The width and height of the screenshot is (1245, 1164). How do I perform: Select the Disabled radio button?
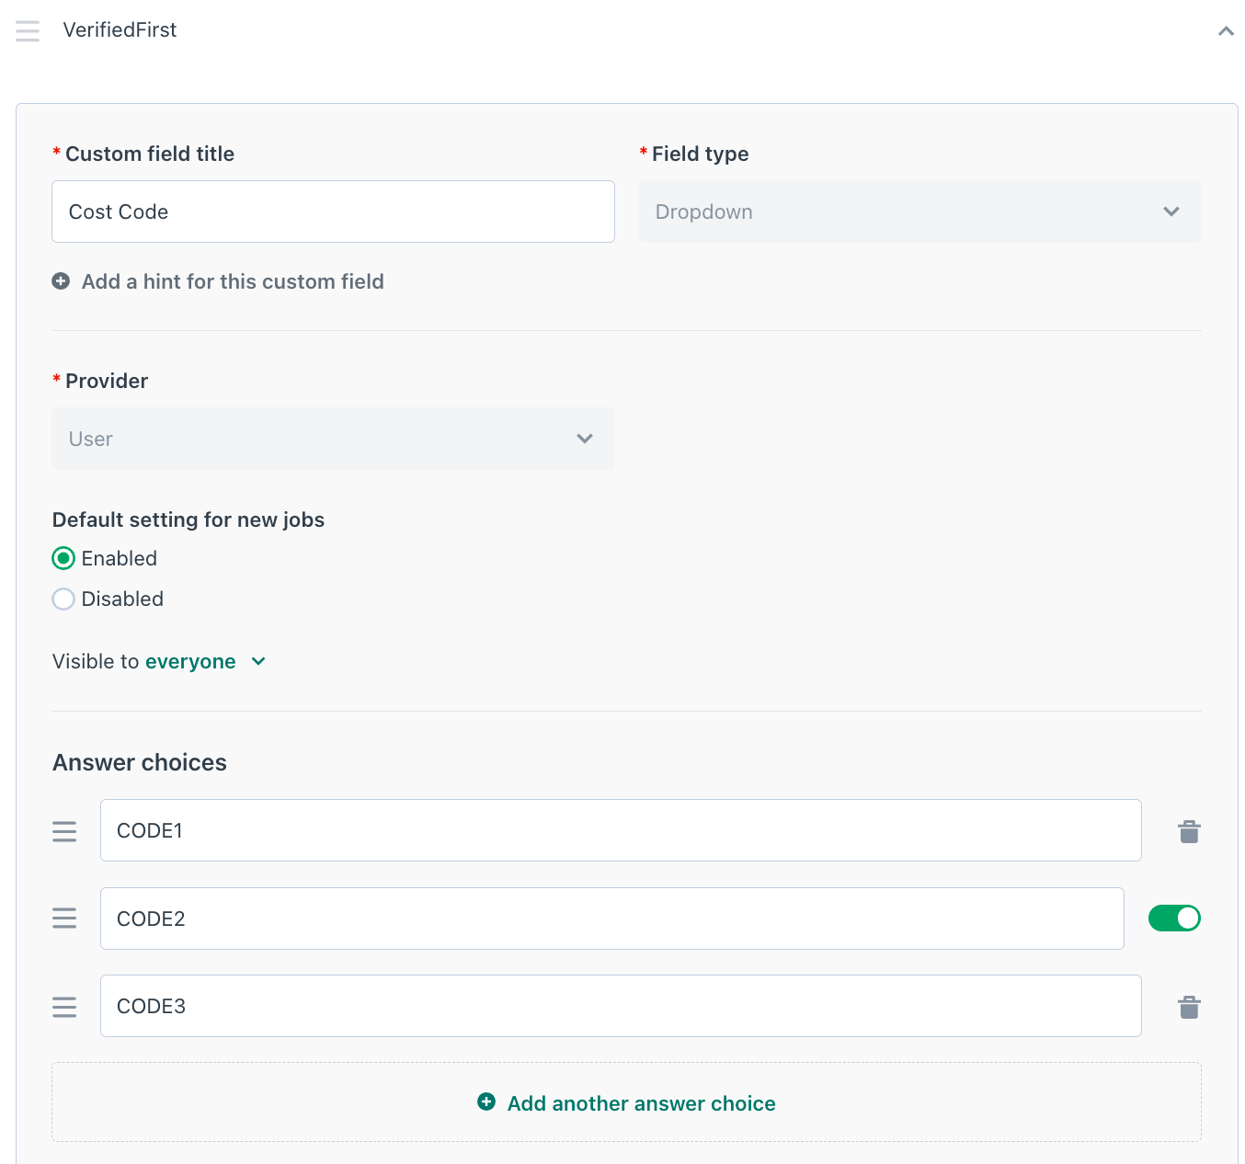pos(63,599)
